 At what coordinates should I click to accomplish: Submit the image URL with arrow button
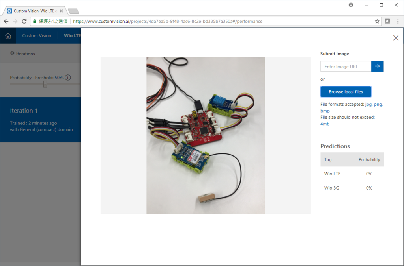(x=377, y=66)
